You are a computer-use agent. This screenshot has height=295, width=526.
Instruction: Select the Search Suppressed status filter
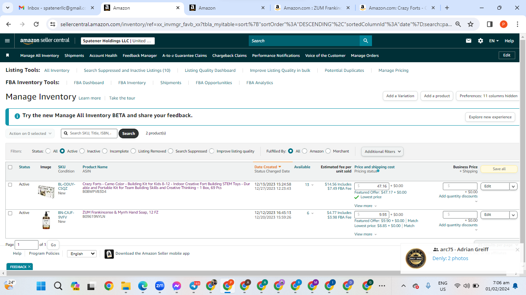tap(171, 151)
